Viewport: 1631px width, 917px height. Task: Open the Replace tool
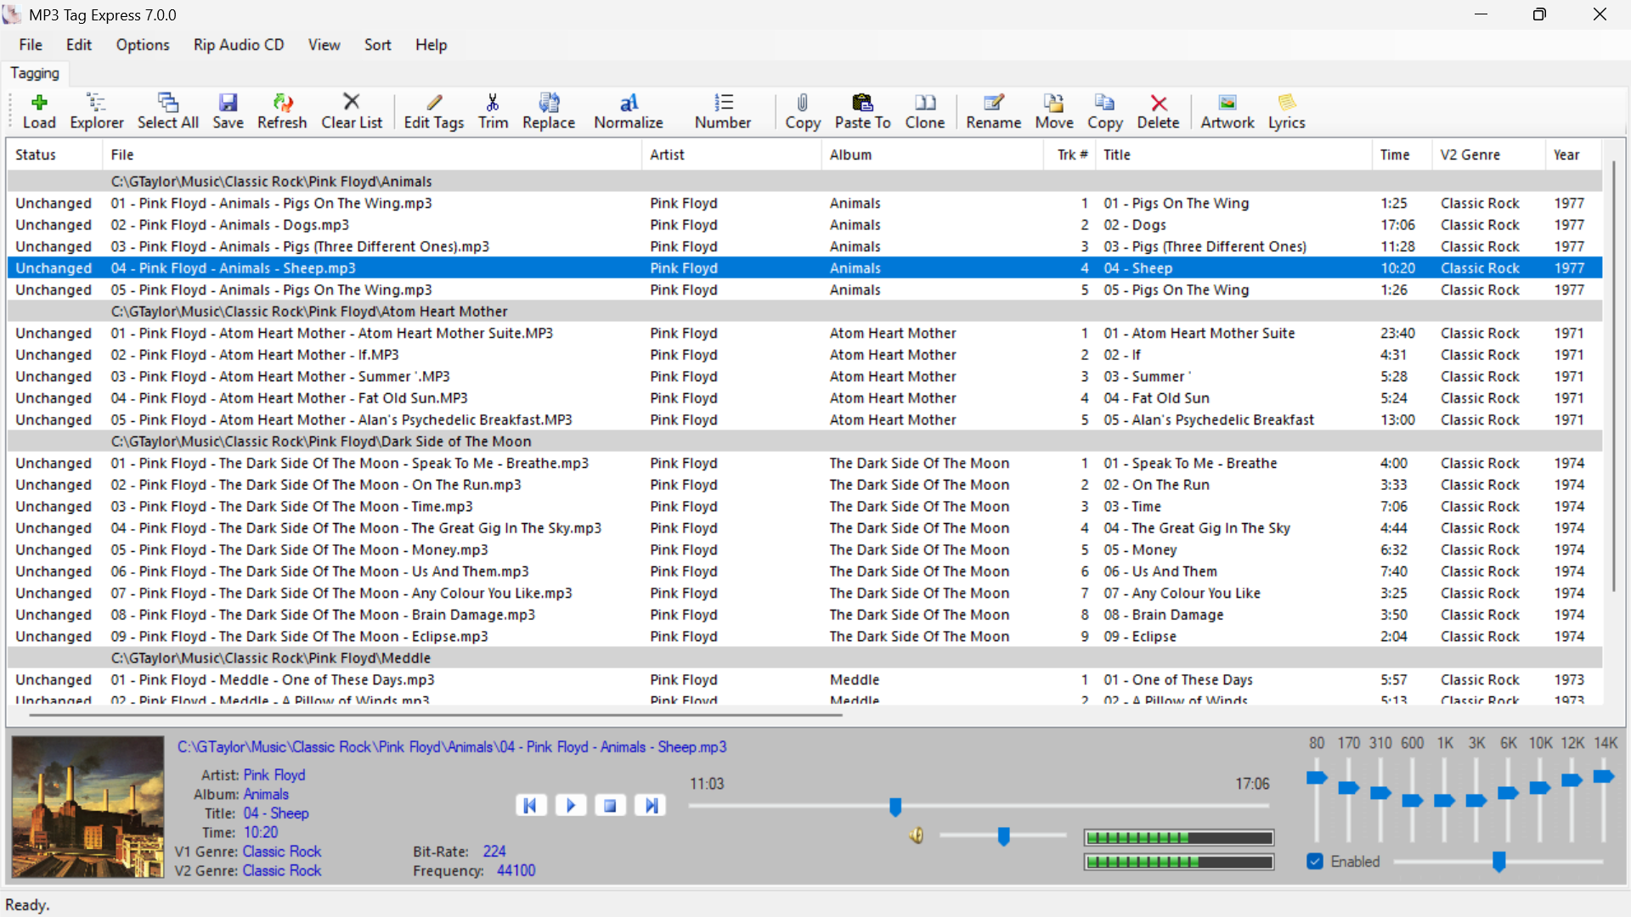click(x=549, y=111)
